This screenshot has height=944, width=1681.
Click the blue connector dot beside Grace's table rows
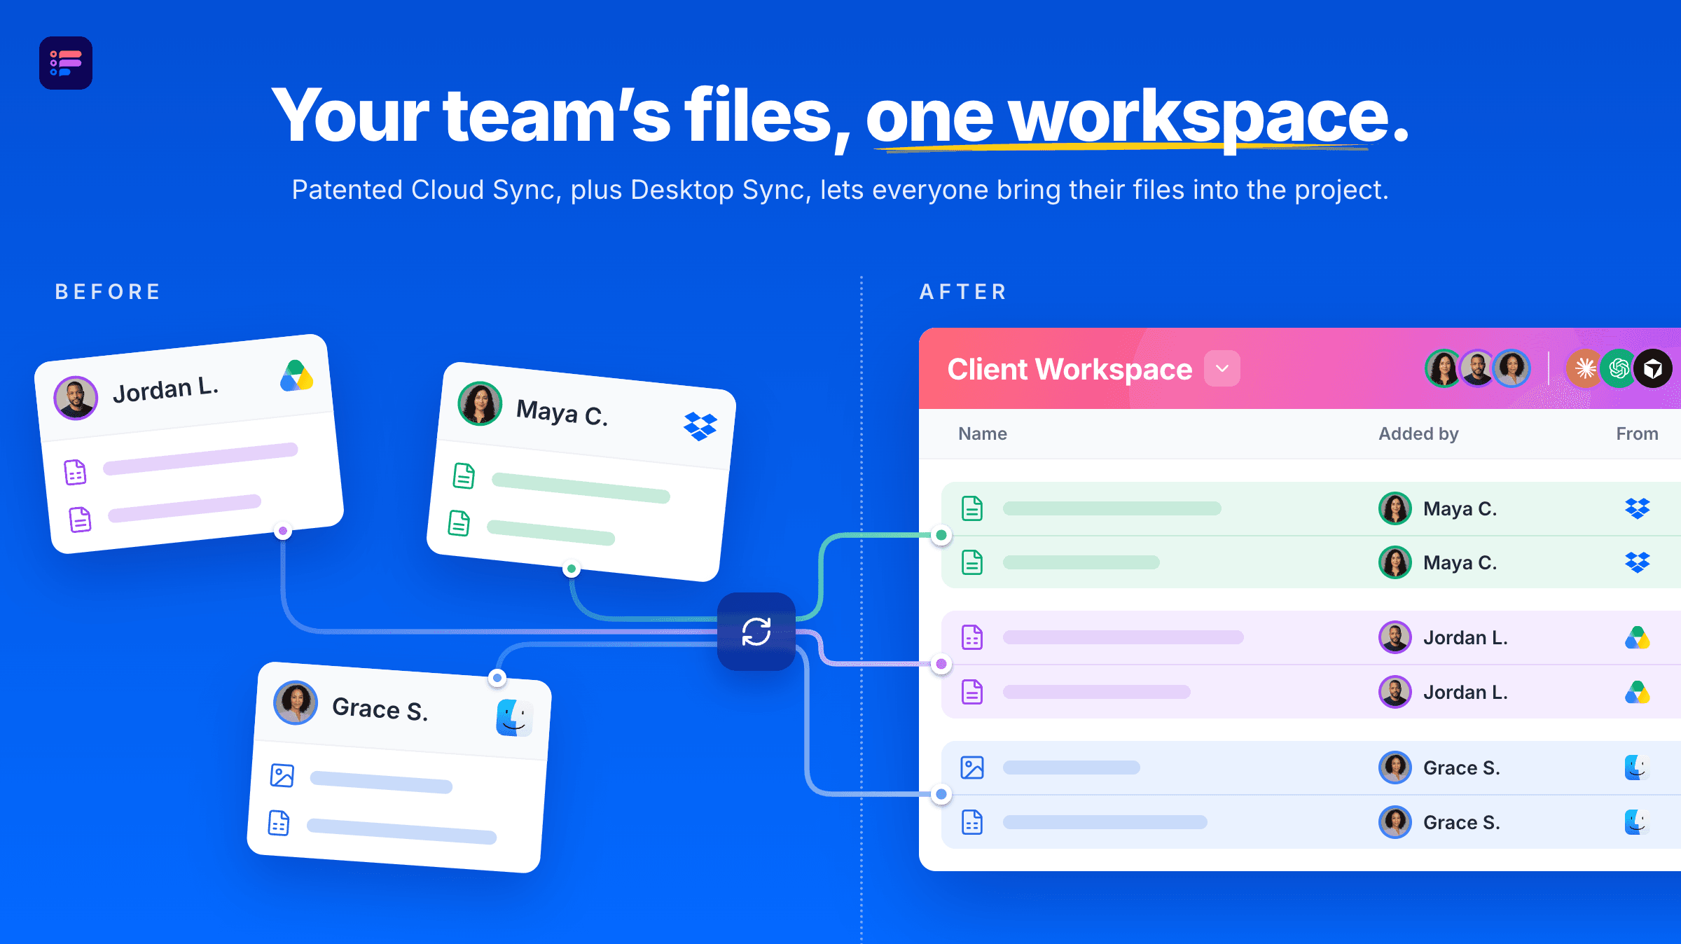941,794
